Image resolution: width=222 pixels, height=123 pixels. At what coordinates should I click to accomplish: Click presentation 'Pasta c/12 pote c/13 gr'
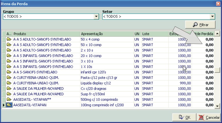coord(99,78)
